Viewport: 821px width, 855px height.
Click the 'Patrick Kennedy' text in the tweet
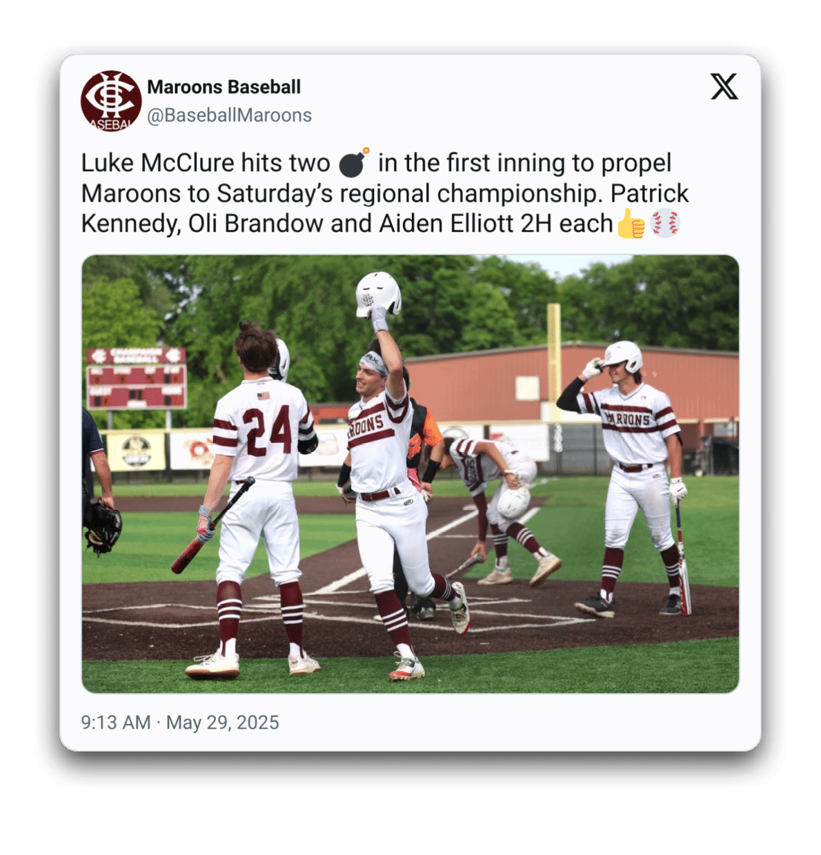coord(386,208)
